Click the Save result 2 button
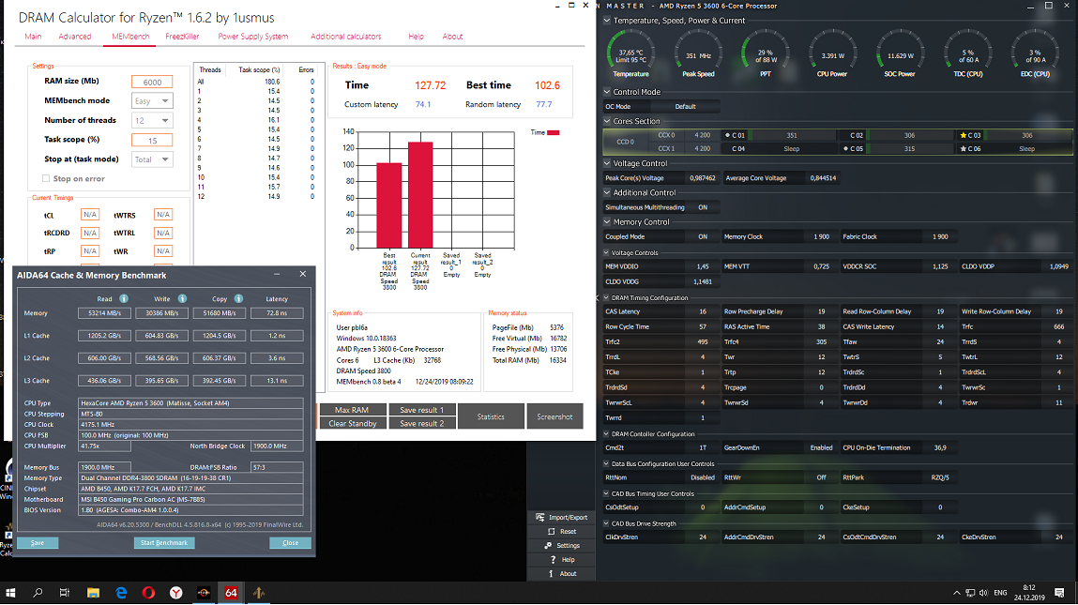1078x605 pixels. pyautogui.click(x=422, y=424)
